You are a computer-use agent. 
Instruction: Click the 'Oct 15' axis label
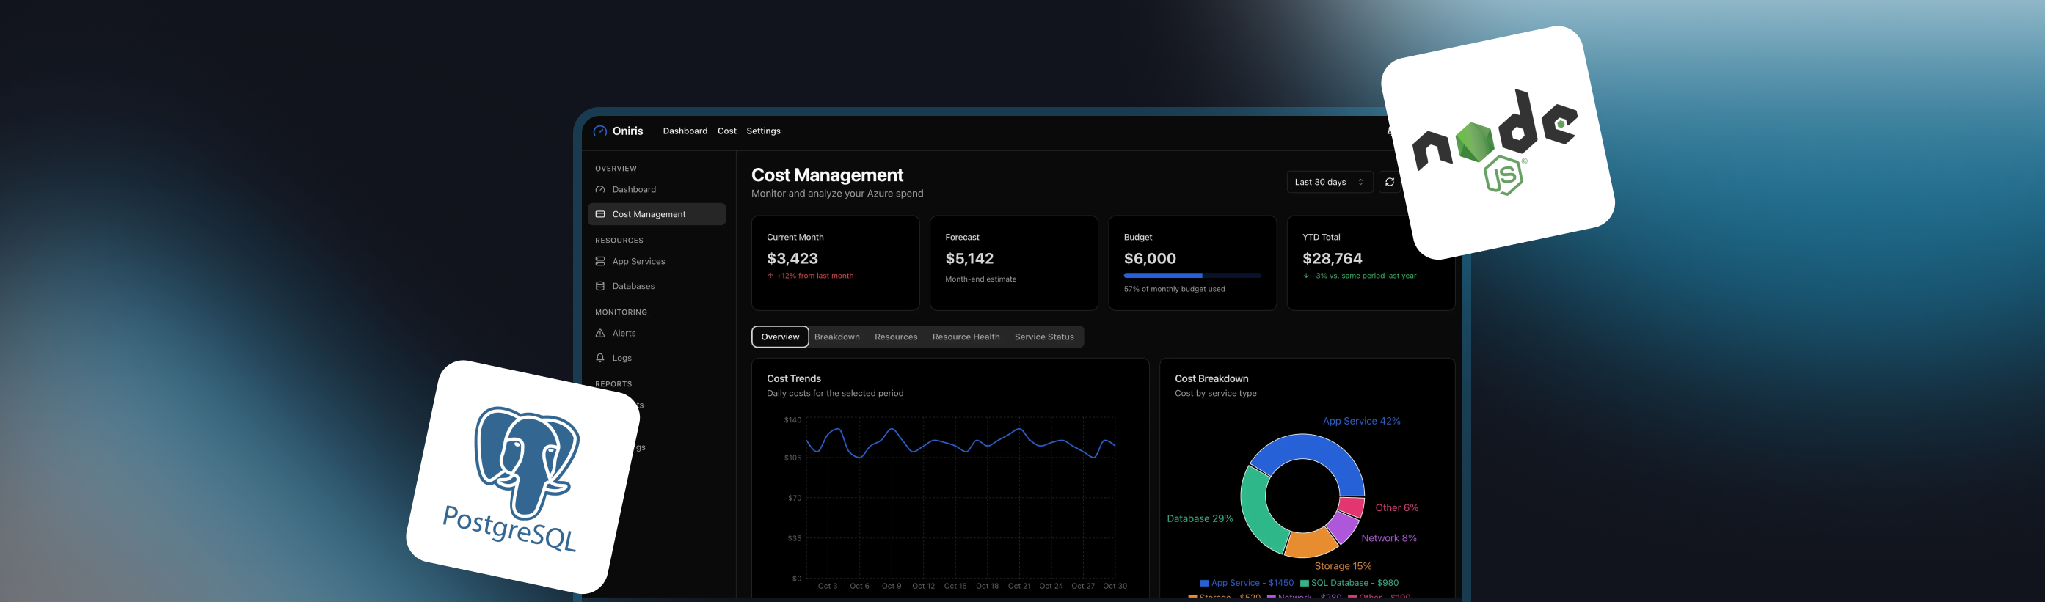(x=955, y=586)
